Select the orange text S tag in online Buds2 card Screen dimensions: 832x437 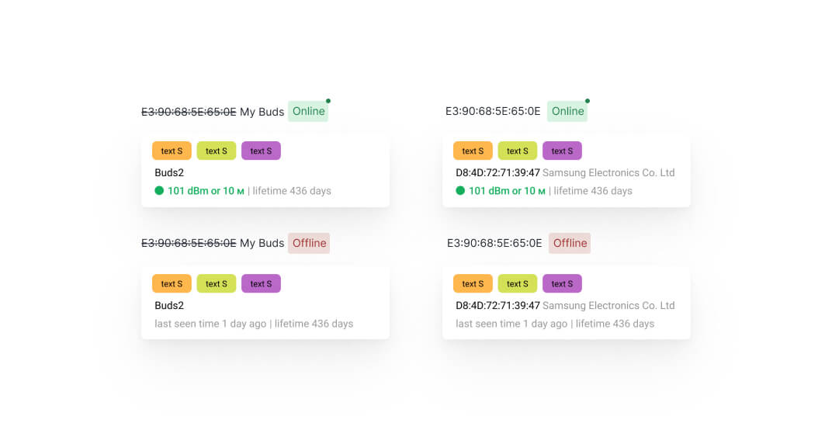[172, 151]
